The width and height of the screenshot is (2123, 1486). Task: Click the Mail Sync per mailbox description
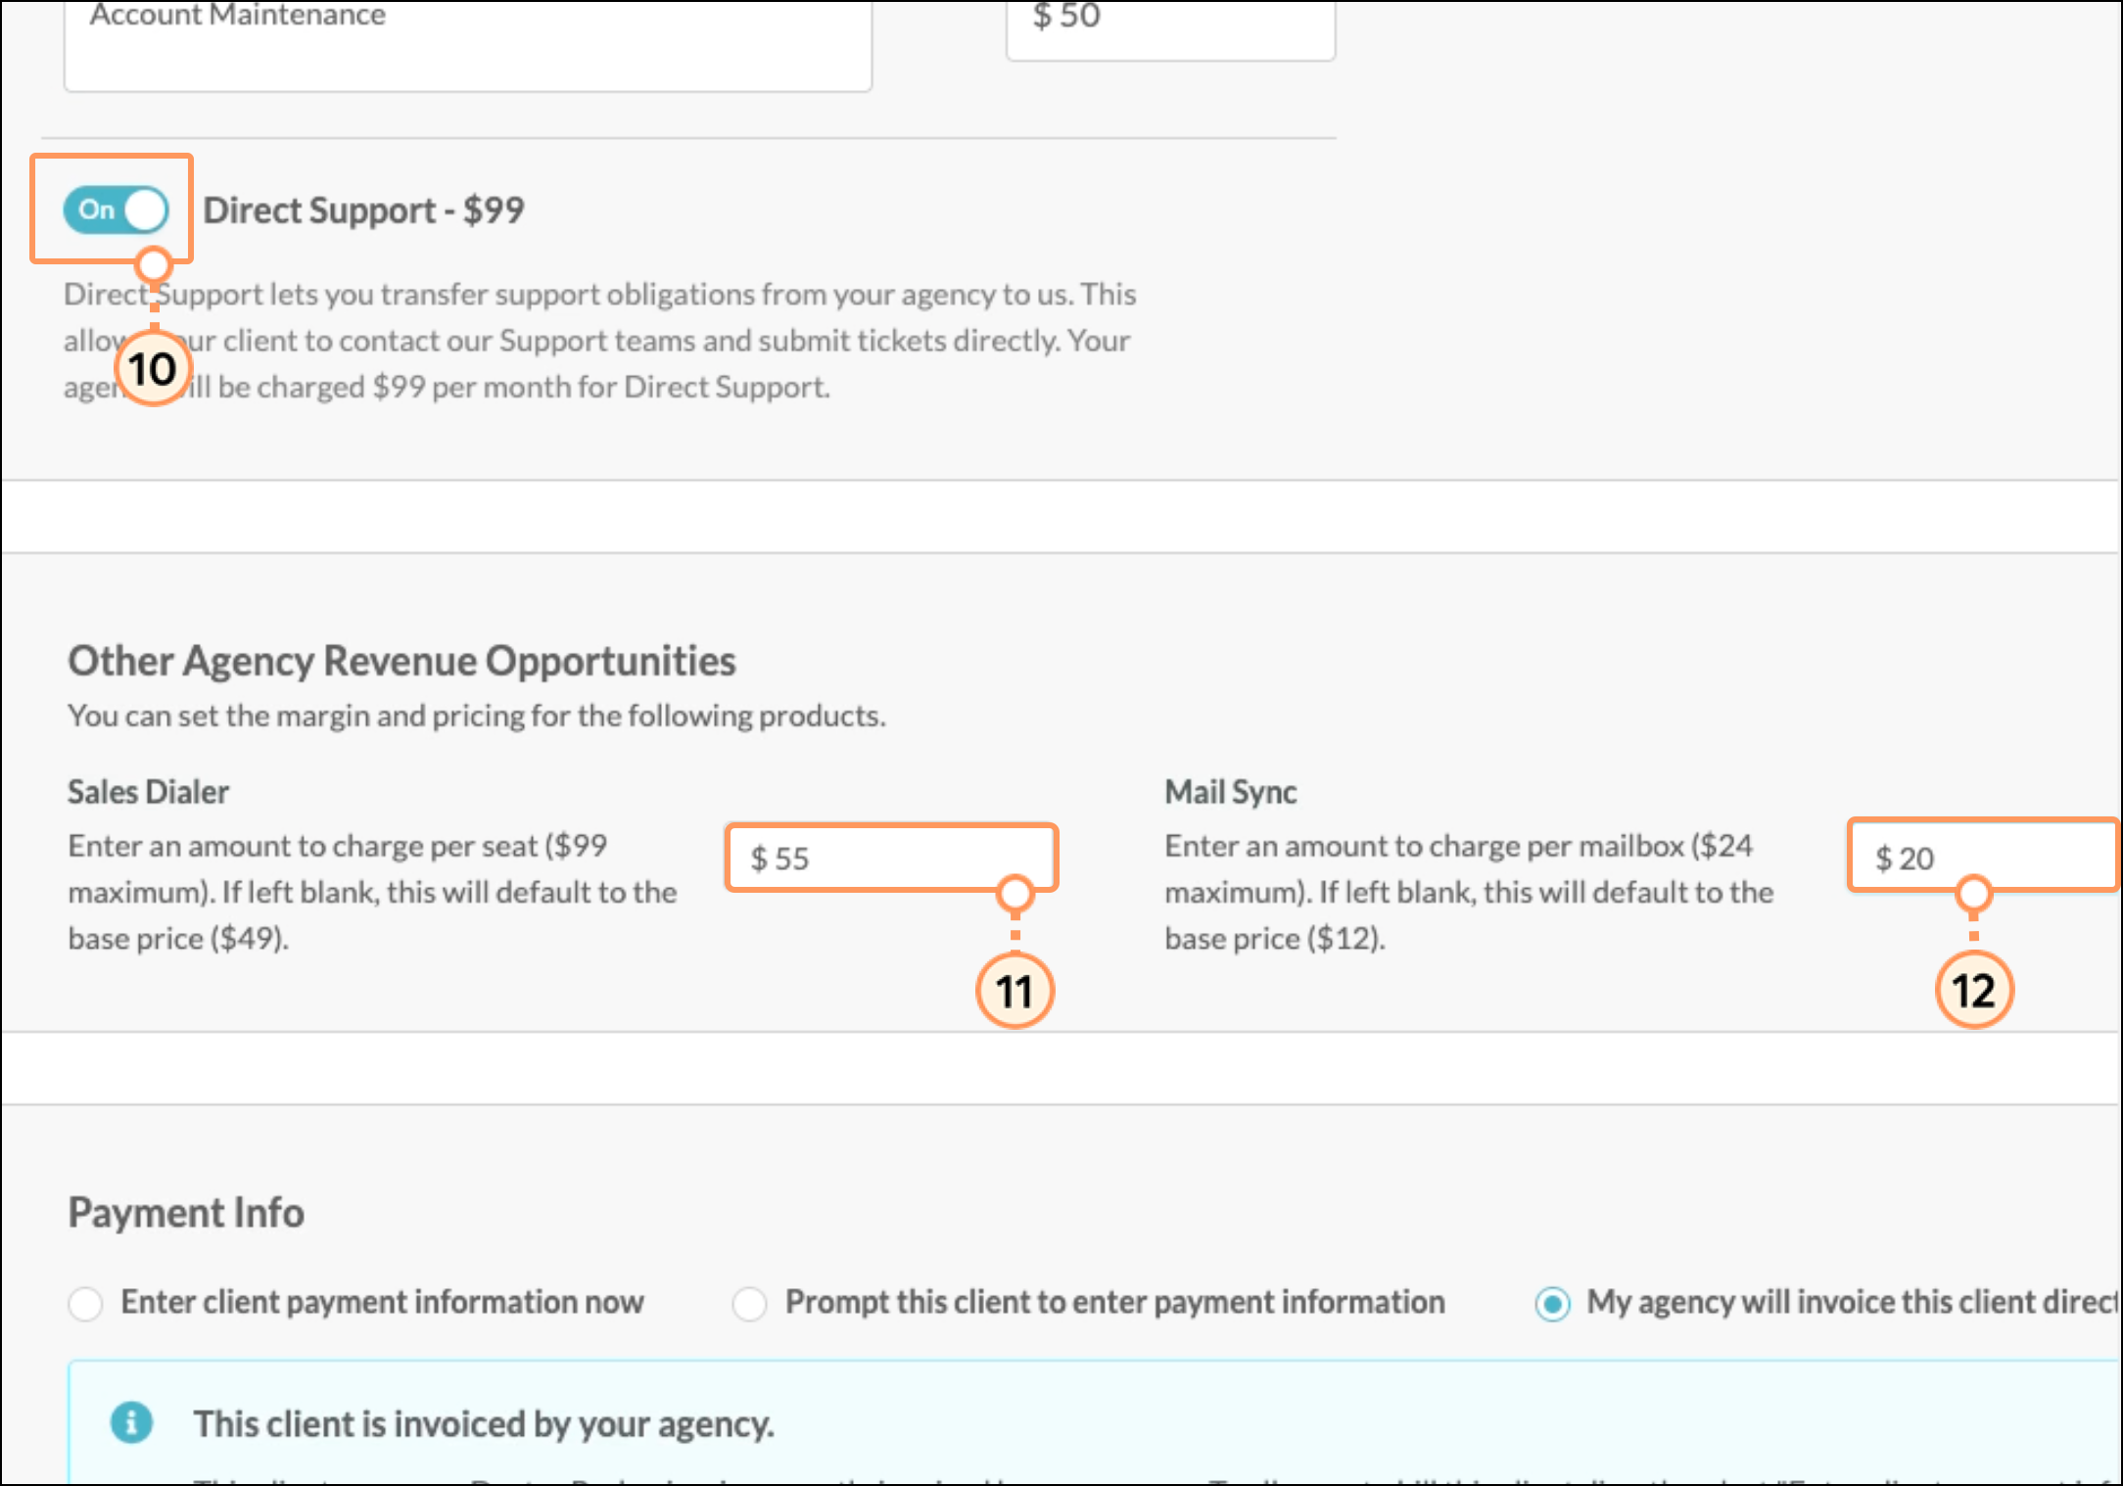(x=1469, y=892)
